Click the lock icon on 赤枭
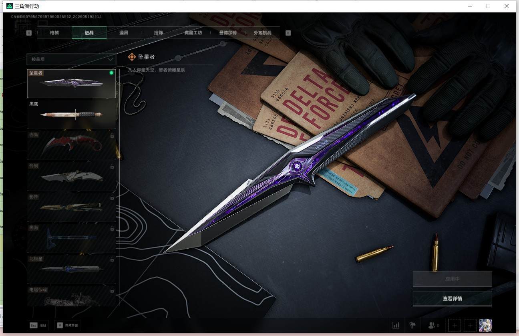Image resolution: width=519 pixels, height=336 pixels. (112, 136)
